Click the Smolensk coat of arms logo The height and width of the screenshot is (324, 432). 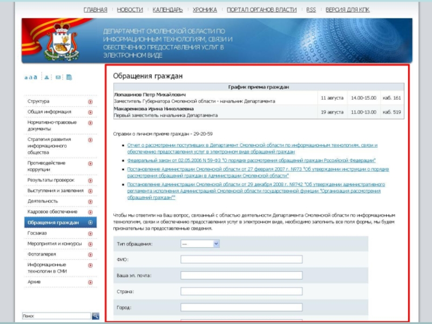[x=62, y=42]
